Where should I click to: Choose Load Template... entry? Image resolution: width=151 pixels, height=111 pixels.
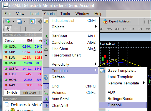tap(123, 77)
